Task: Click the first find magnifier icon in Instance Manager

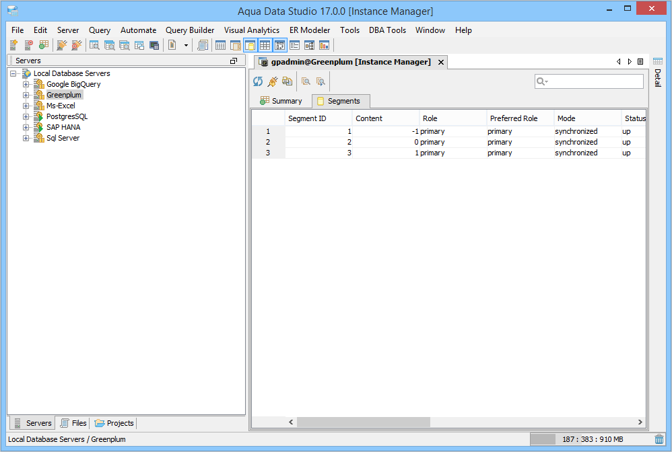Action: [306, 81]
